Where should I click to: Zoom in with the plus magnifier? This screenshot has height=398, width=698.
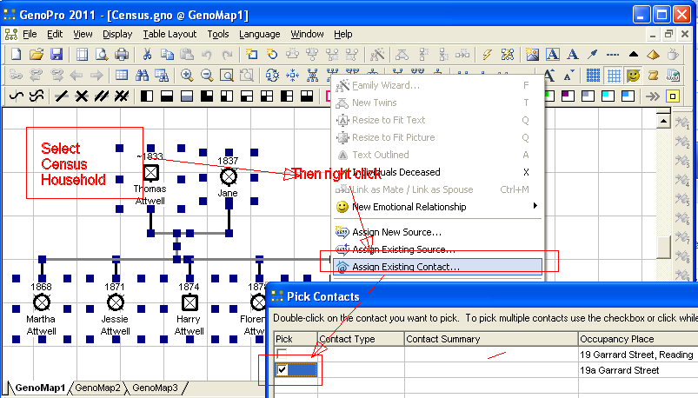[x=187, y=75]
